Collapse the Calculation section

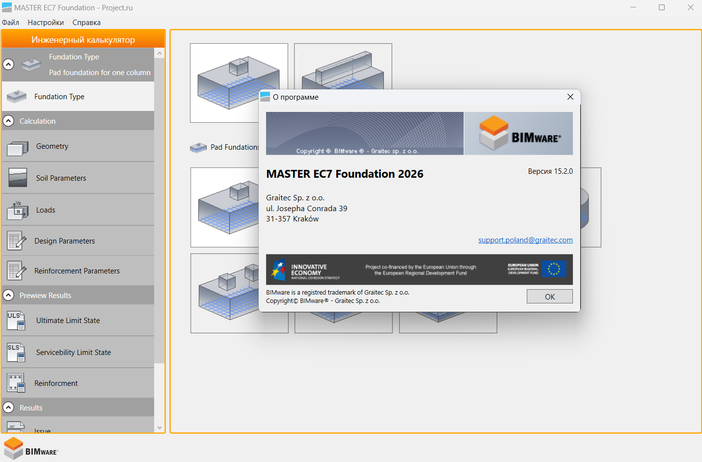pyautogui.click(x=8, y=121)
